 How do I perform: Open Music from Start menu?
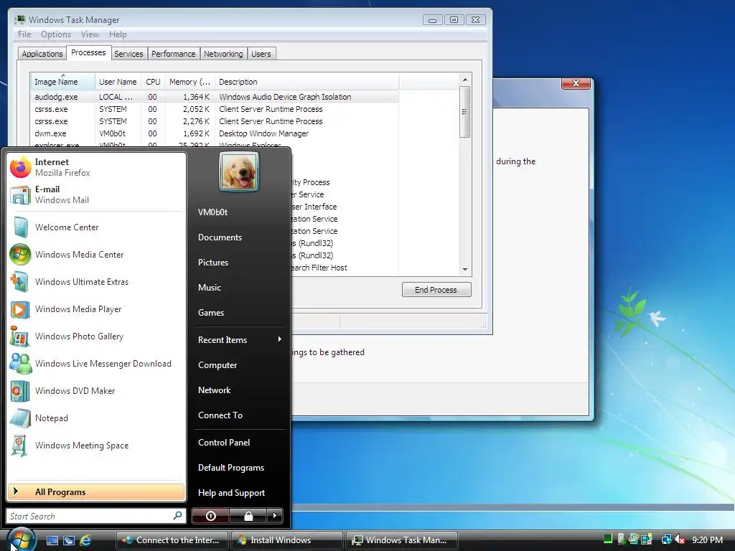coord(239,287)
